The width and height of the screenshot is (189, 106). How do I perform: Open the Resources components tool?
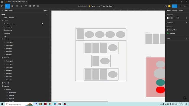(30, 6)
